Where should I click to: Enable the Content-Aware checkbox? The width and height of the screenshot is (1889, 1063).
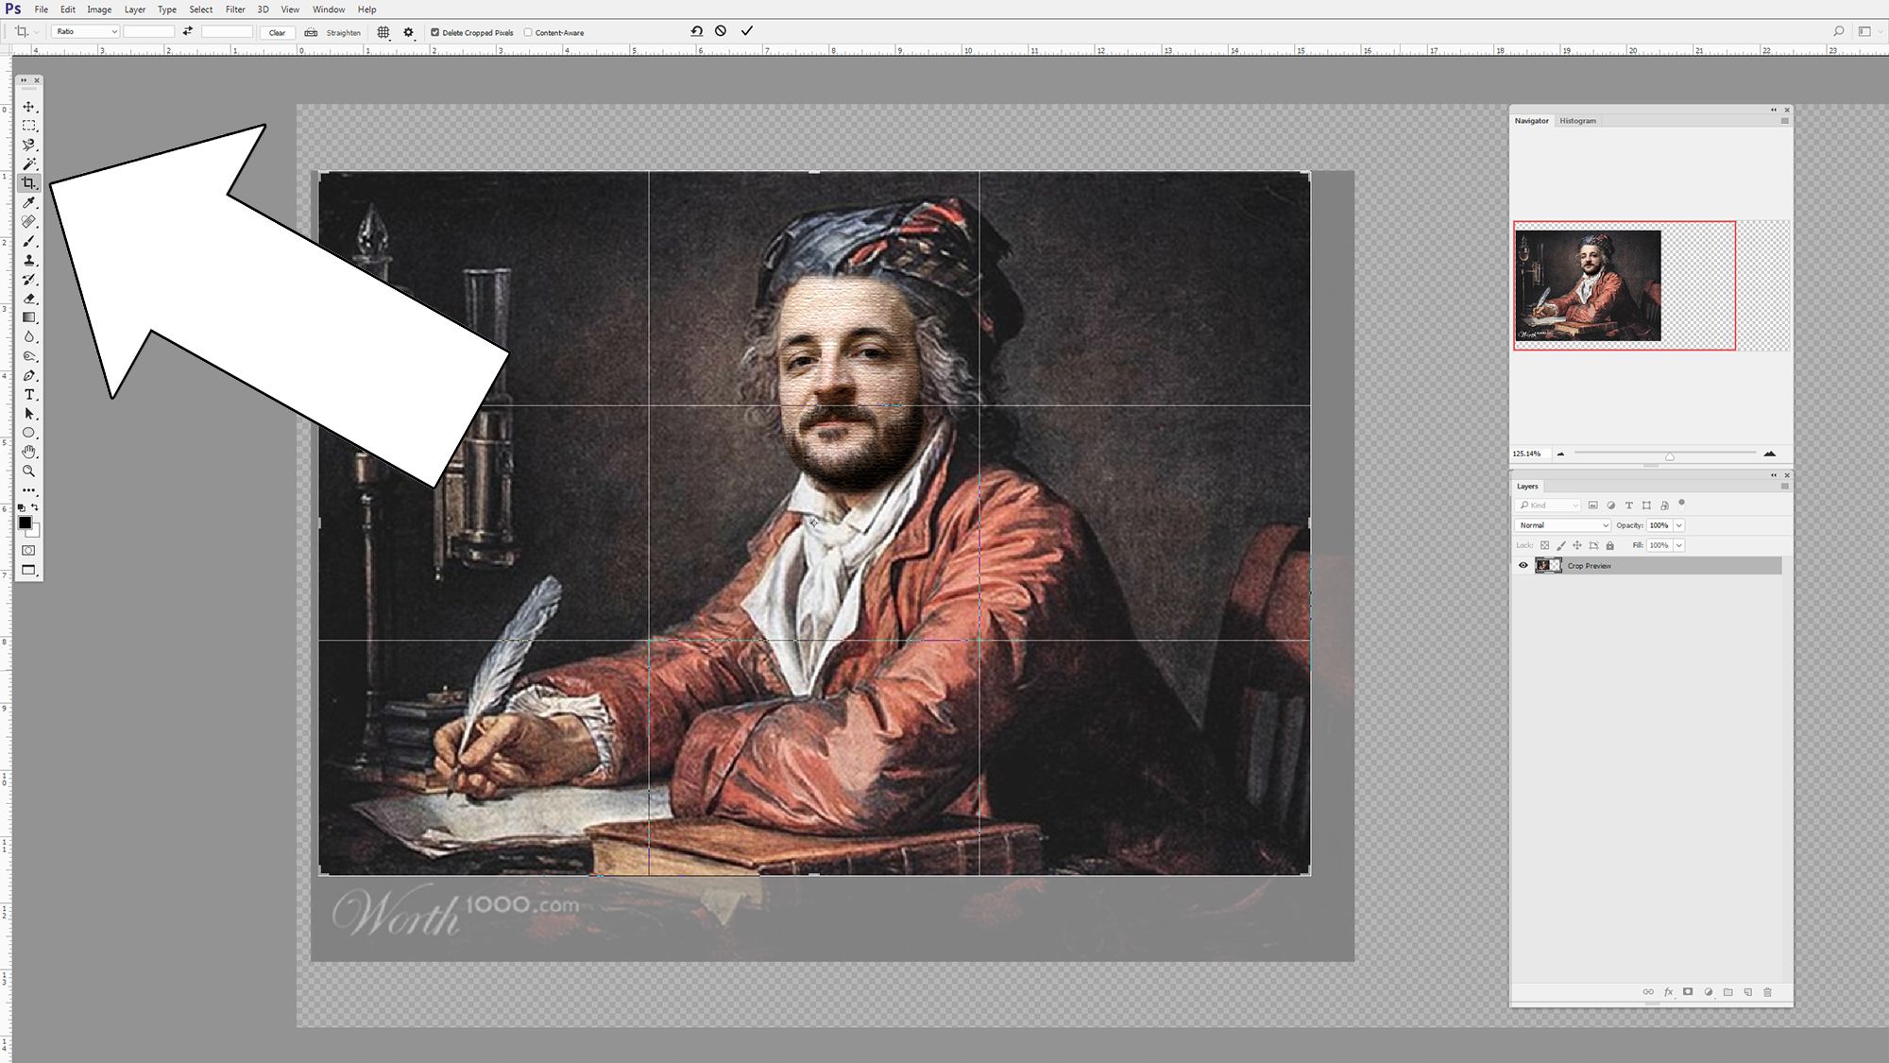tap(528, 32)
